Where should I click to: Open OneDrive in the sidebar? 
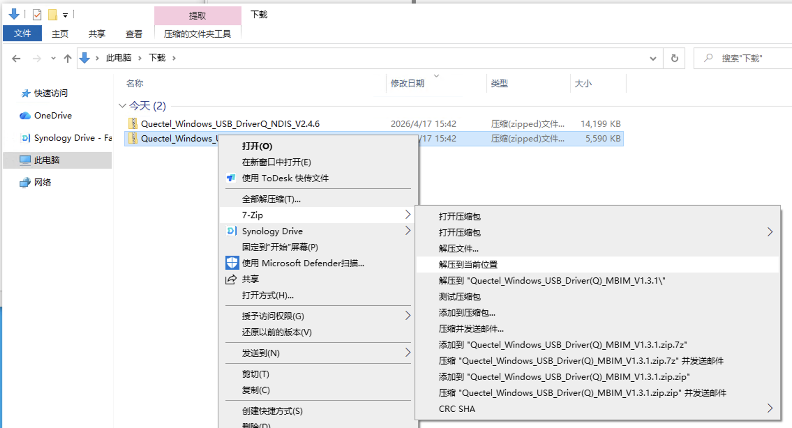tap(53, 115)
